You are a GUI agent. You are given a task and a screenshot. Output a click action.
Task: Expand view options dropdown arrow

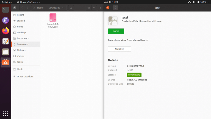pyautogui.click(x=94, y=8)
